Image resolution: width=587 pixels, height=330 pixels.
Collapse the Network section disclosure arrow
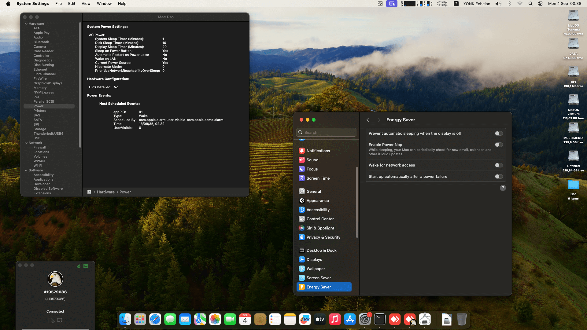pos(26,143)
